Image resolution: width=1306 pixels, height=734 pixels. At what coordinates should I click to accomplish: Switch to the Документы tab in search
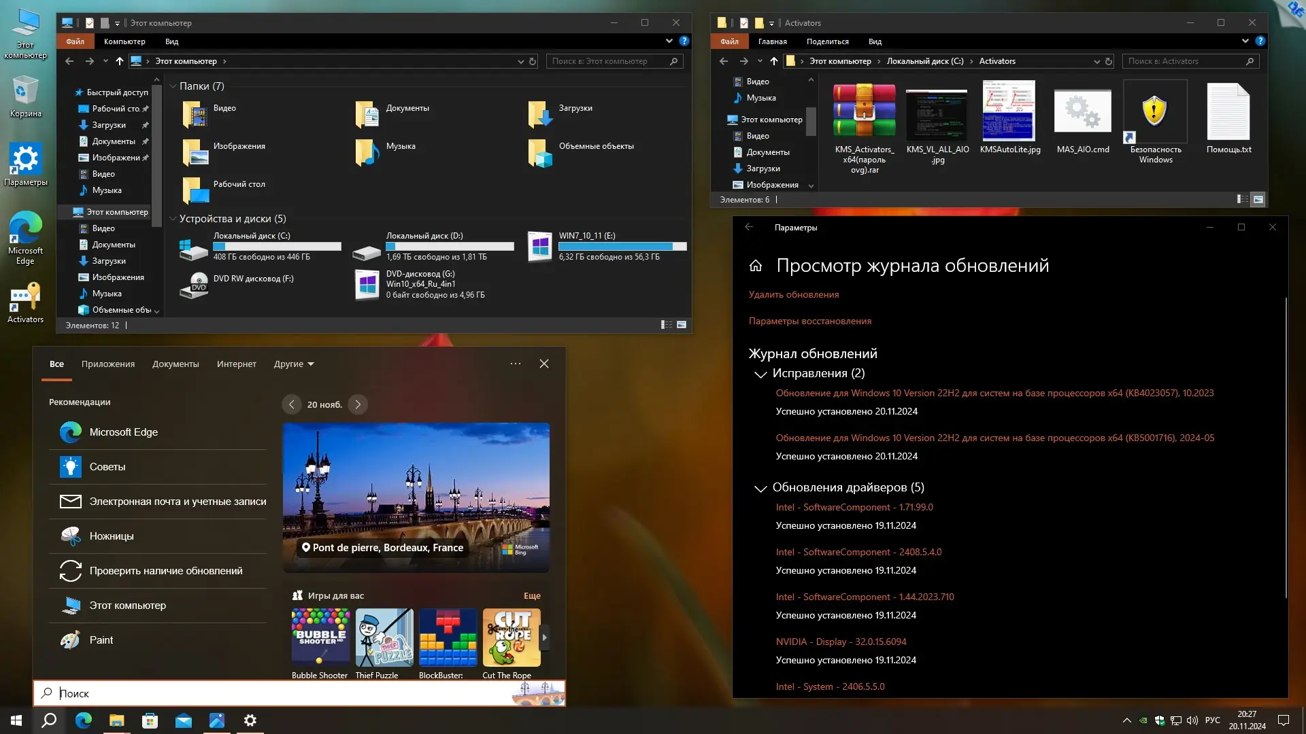click(175, 364)
